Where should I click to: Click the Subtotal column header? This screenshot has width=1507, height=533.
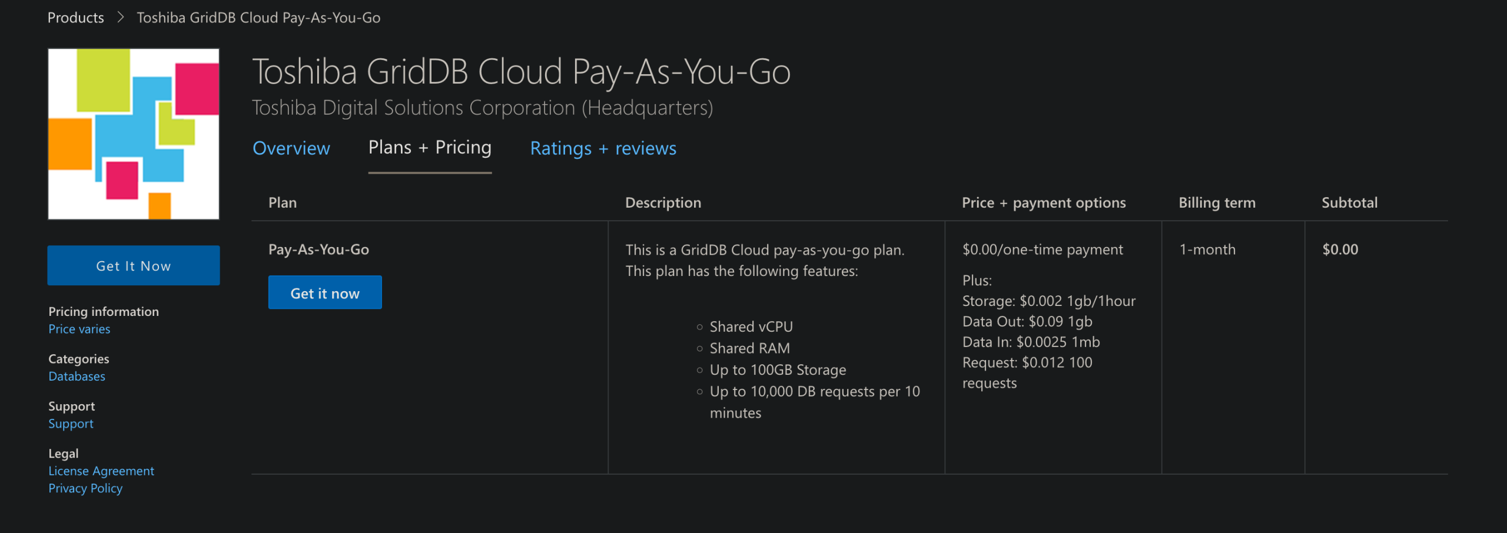click(1349, 203)
